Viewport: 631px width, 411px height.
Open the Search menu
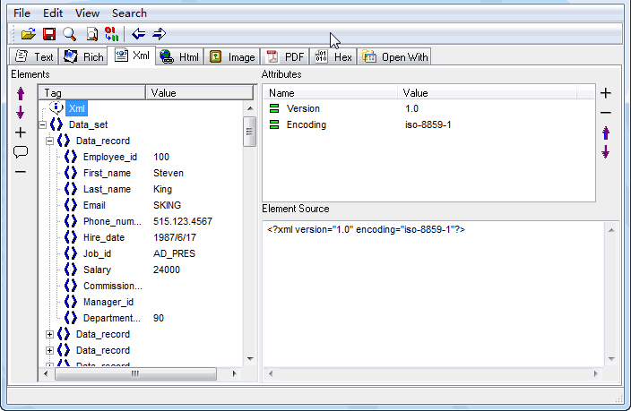coord(129,13)
